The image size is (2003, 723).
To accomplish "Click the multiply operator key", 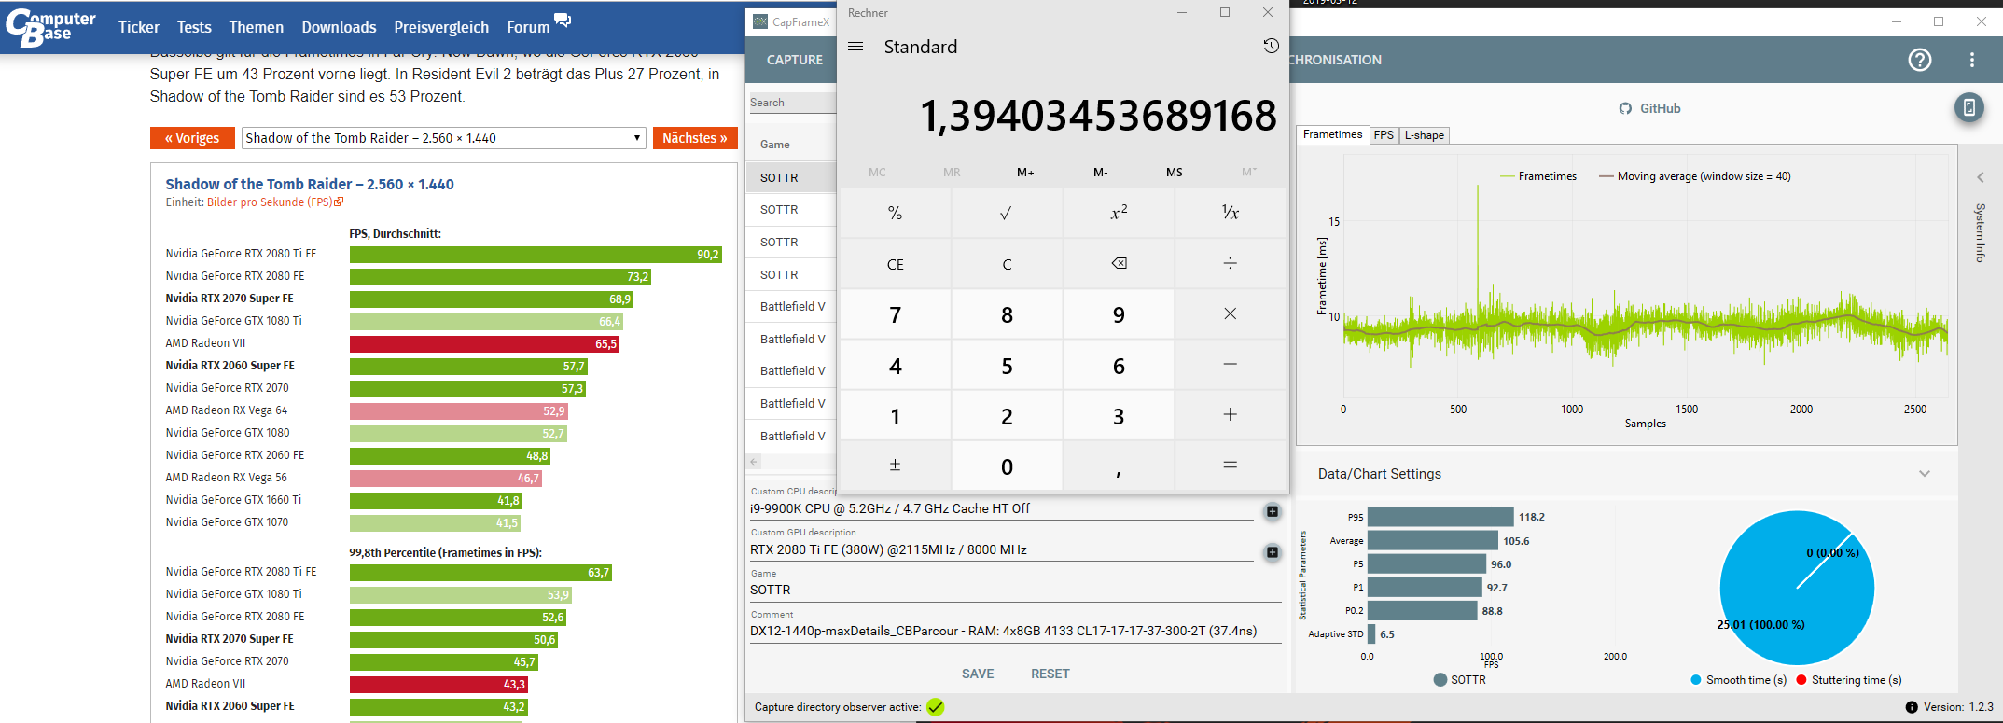I will [1230, 314].
